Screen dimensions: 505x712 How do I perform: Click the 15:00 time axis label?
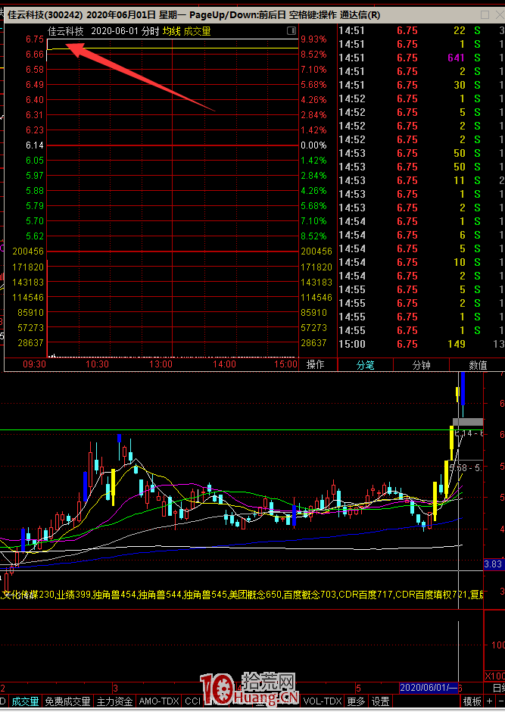286,364
